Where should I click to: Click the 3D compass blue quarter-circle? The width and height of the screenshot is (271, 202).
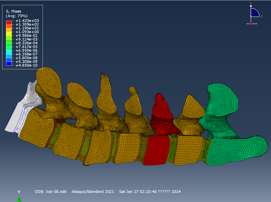click(254, 13)
